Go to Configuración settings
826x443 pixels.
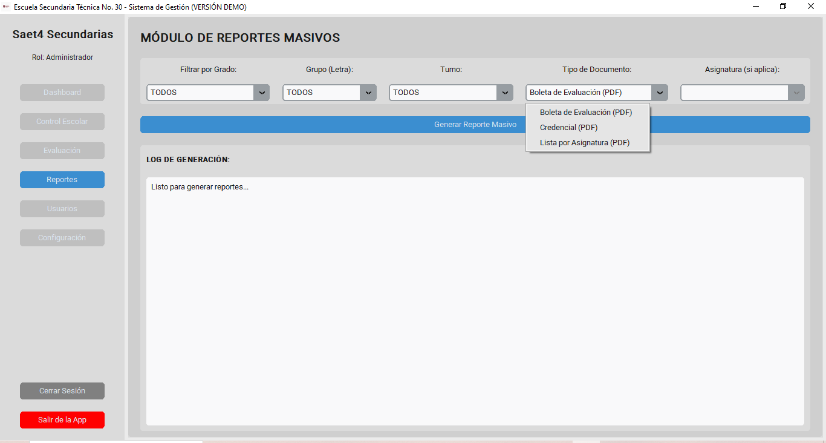point(62,237)
